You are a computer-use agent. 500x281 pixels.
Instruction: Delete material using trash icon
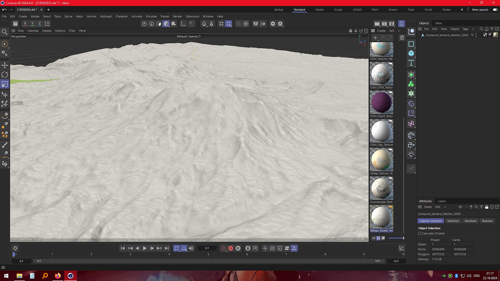tap(402, 38)
